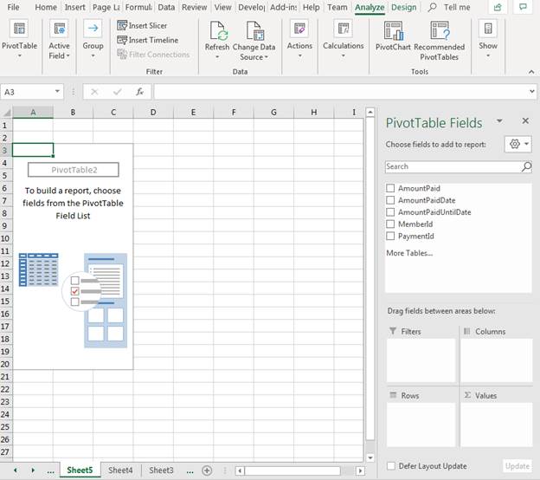Switch to the Sheet4 tab

[120, 470]
